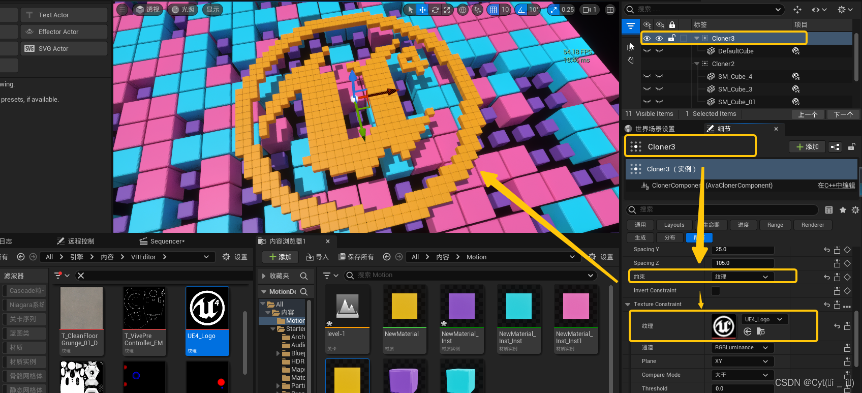Toggle favorites star filter in Details
Screen dimensions: 862x393
tap(843, 210)
